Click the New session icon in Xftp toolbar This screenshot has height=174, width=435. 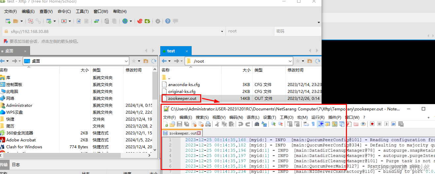[8, 21]
